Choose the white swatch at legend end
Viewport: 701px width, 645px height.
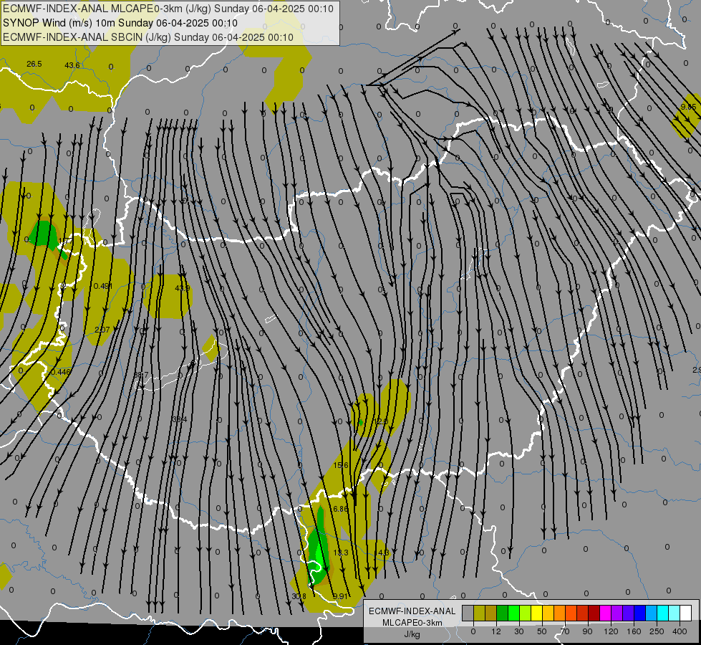[x=685, y=613]
